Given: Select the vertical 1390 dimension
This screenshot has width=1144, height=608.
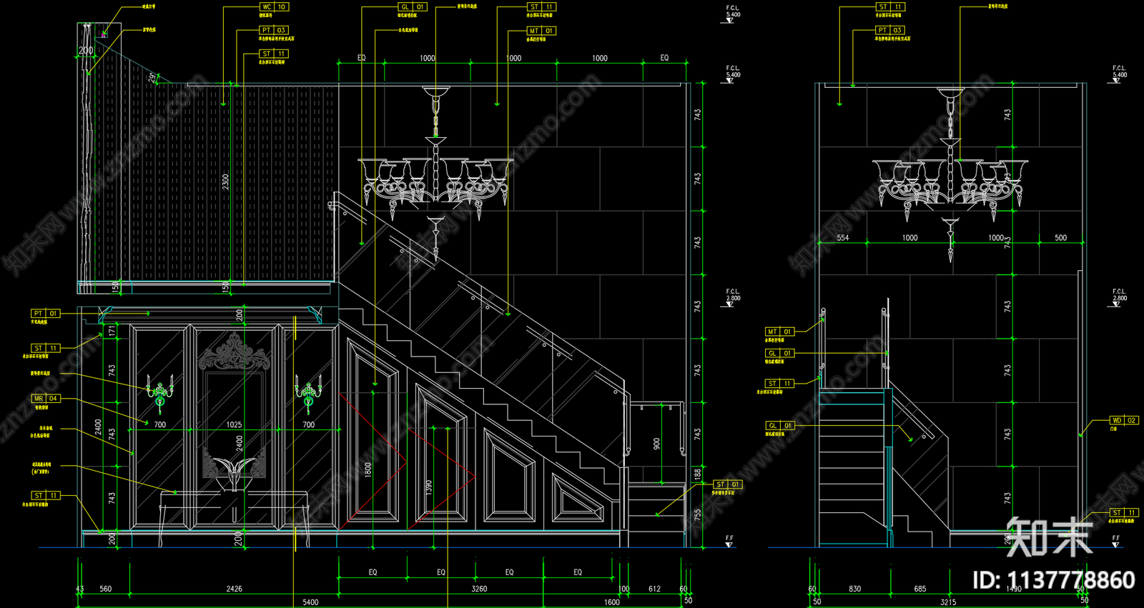Looking at the screenshot, I should [x=429, y=488].
